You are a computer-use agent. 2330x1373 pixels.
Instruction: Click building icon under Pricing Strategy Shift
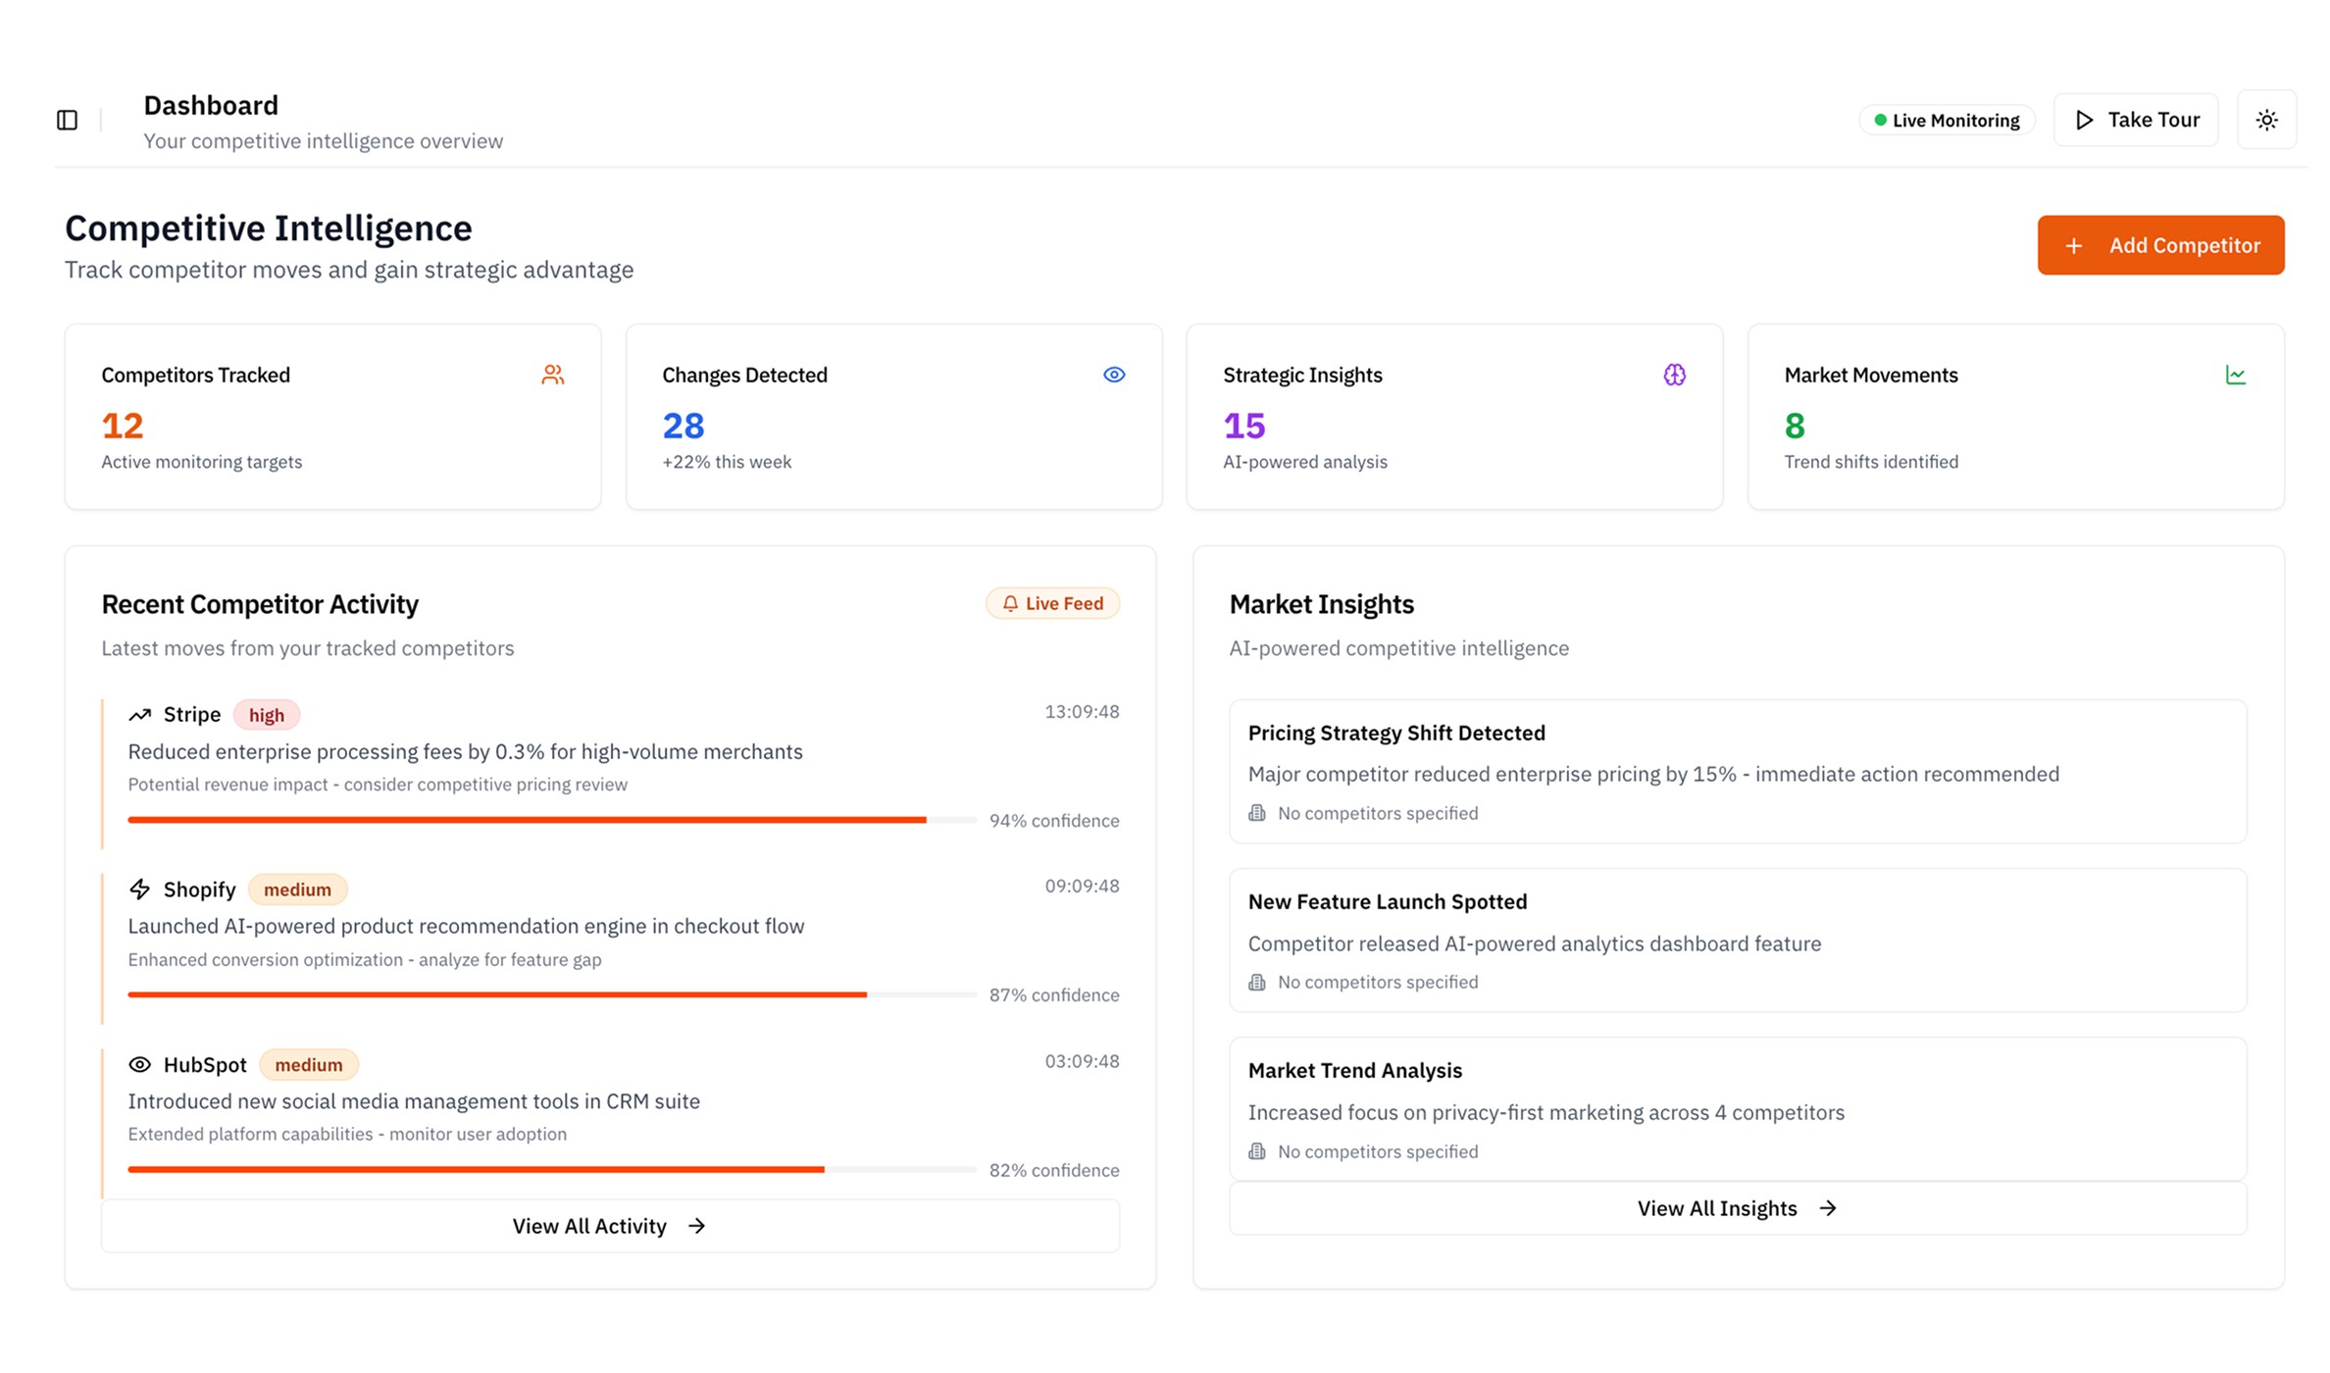click(x=1256, y=813)
